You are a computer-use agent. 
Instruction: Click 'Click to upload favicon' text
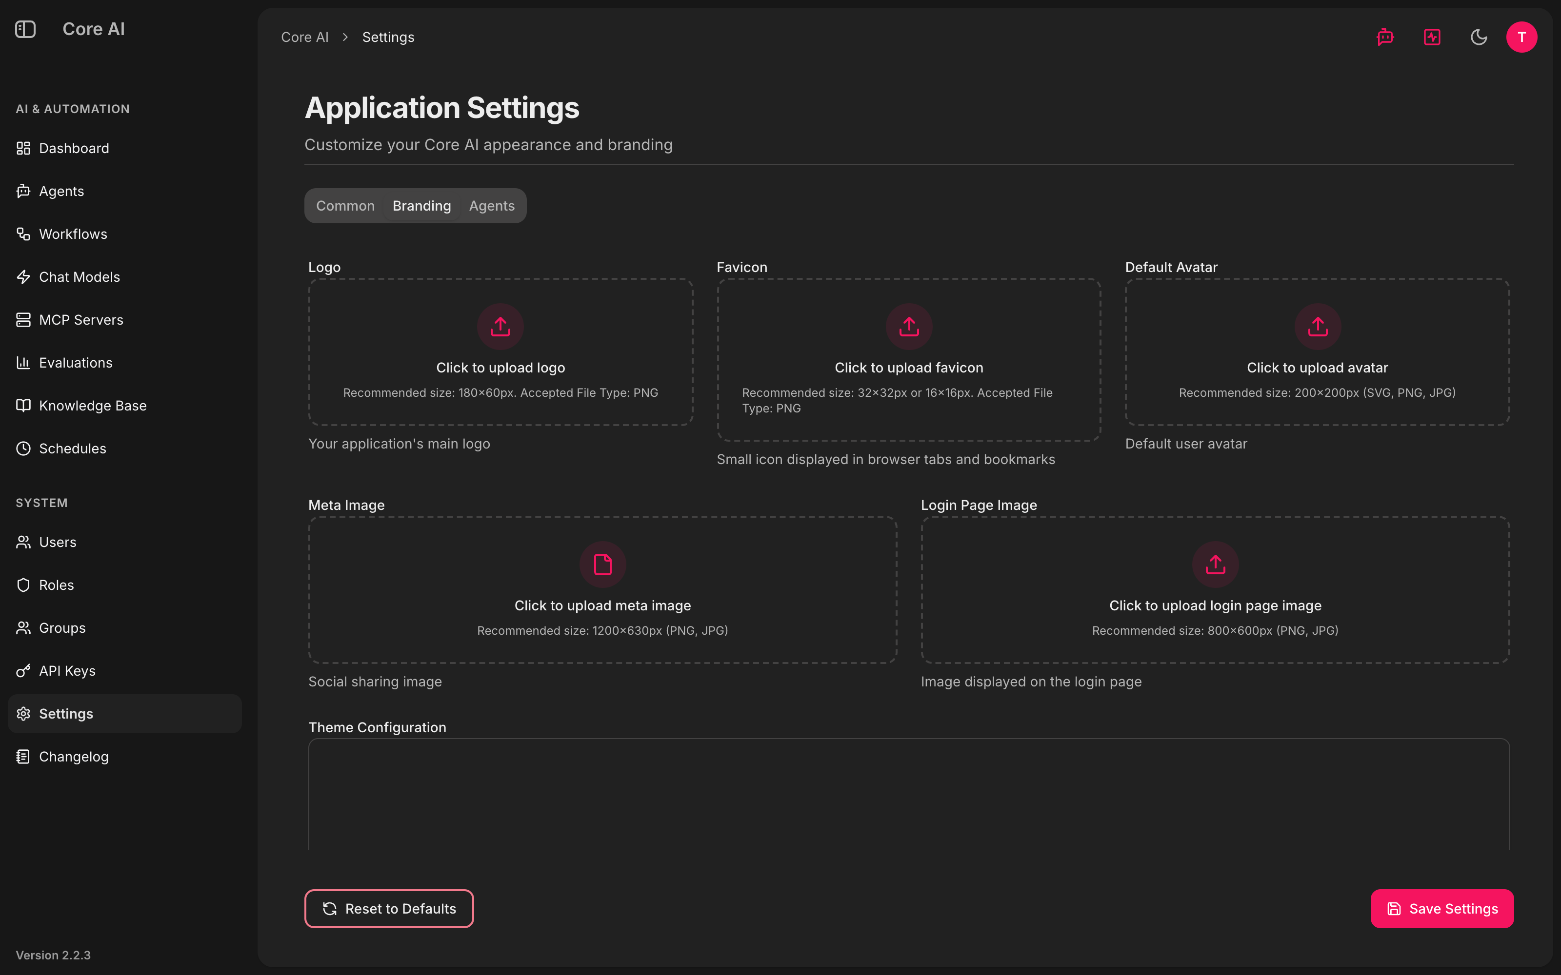(x=909, y=368)
